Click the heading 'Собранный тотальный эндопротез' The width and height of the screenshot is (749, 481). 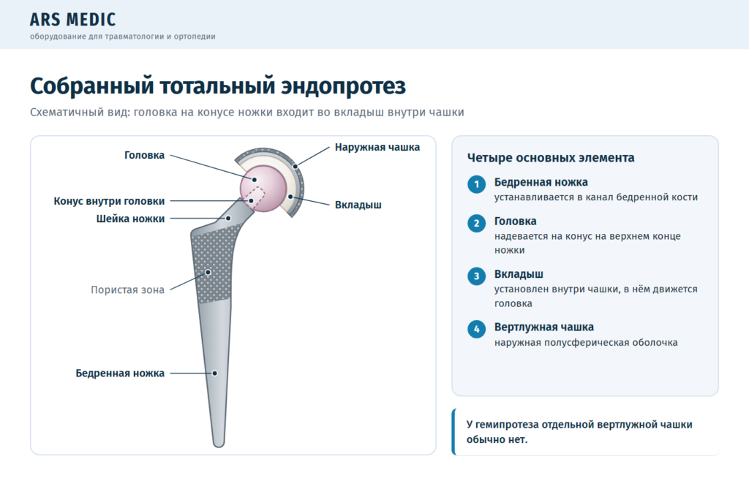pyautogui.click(x=218, y=86)
